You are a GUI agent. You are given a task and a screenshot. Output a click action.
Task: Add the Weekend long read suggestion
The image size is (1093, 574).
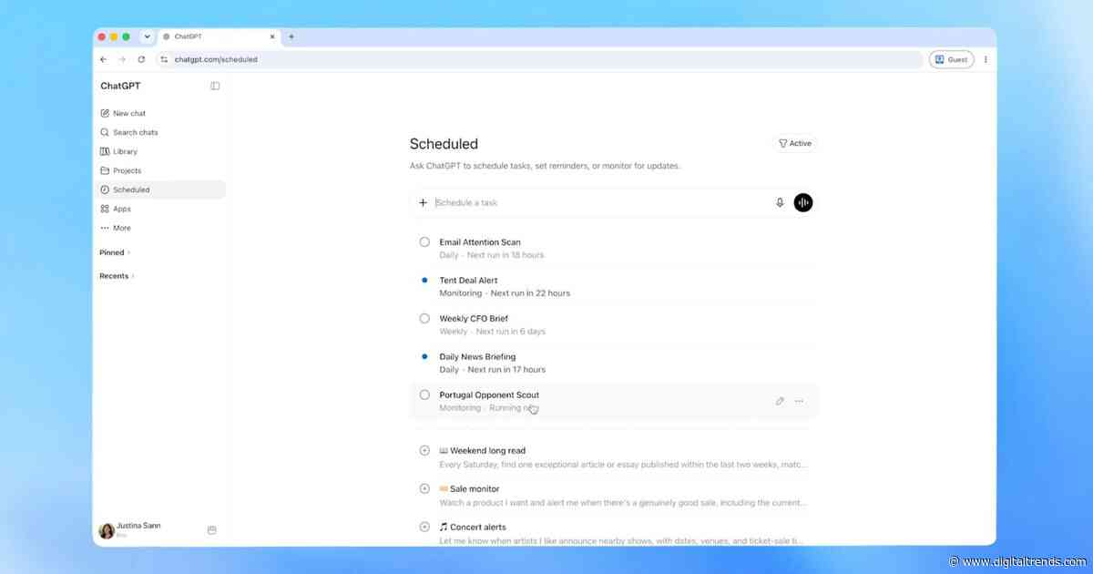click(424, 451)
